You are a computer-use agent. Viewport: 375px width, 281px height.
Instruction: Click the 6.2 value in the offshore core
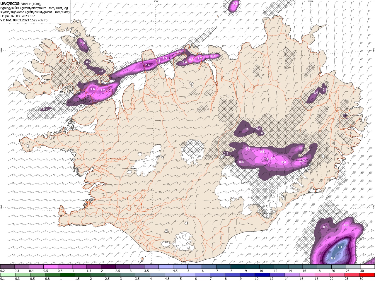pyautogui.click(x=333, y=258)
